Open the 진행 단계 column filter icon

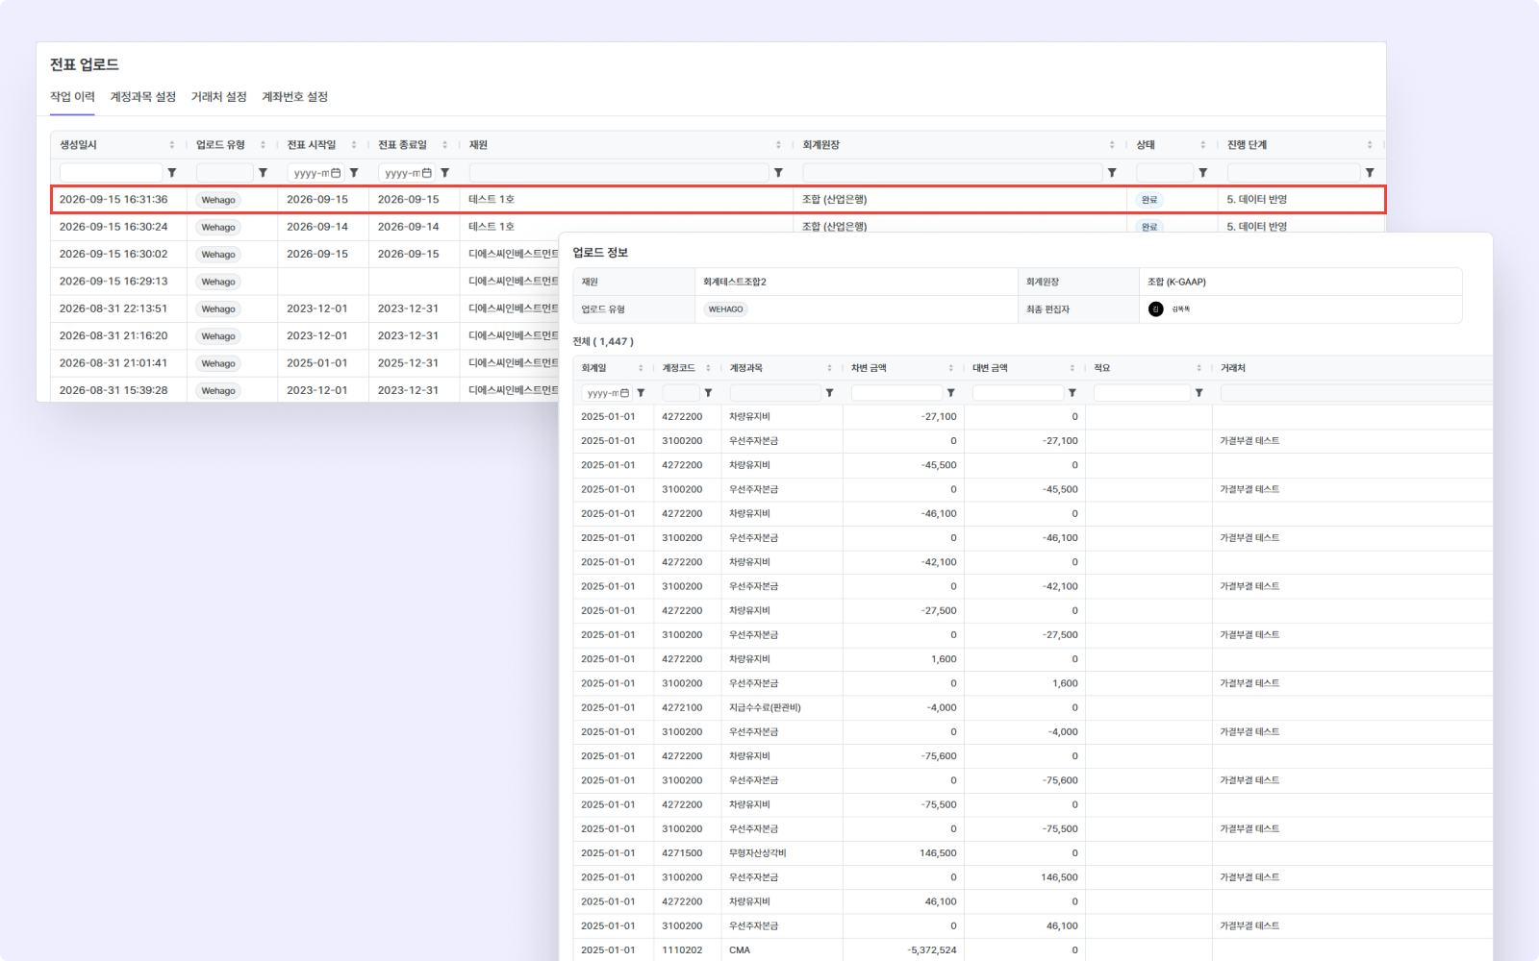(x=1370, y=173)
